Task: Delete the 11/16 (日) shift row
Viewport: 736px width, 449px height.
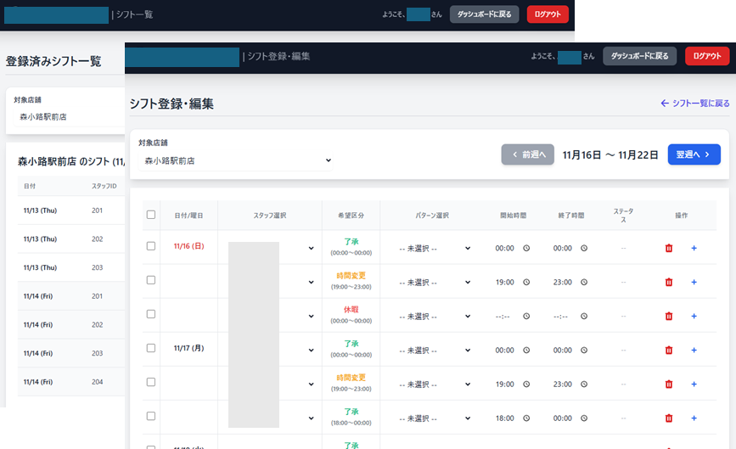Action: [669, 248]
